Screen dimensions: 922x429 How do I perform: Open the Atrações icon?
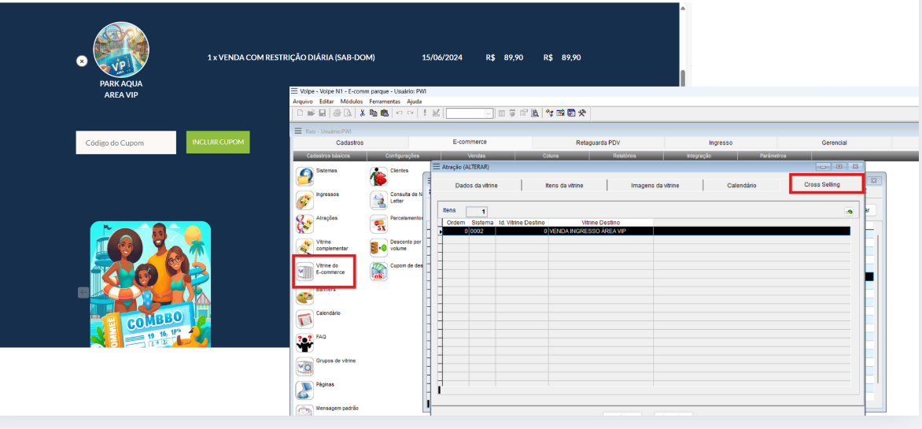coord(304,224)
